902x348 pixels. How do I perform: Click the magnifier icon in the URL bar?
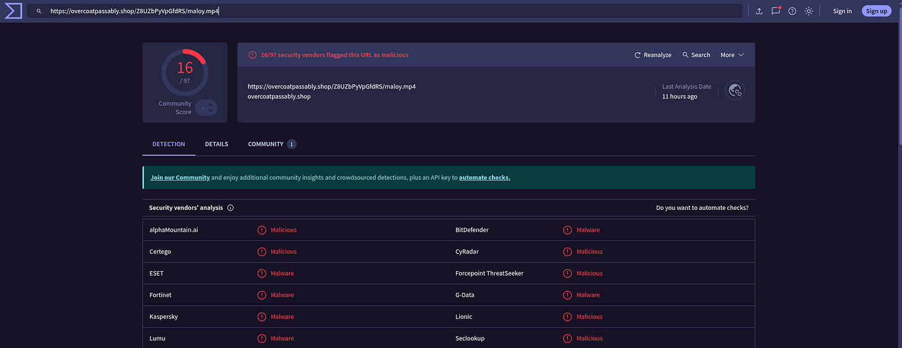click(39, 11)
